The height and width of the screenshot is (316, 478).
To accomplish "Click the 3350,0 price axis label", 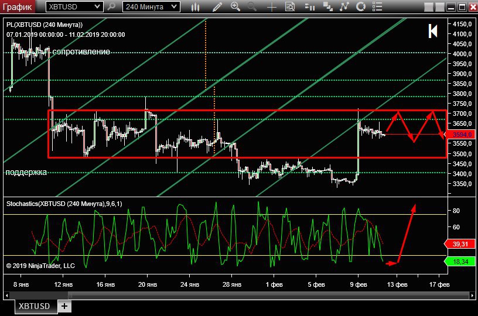I will click(x=462, y=184).
